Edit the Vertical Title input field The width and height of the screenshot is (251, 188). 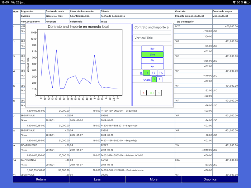152,38
